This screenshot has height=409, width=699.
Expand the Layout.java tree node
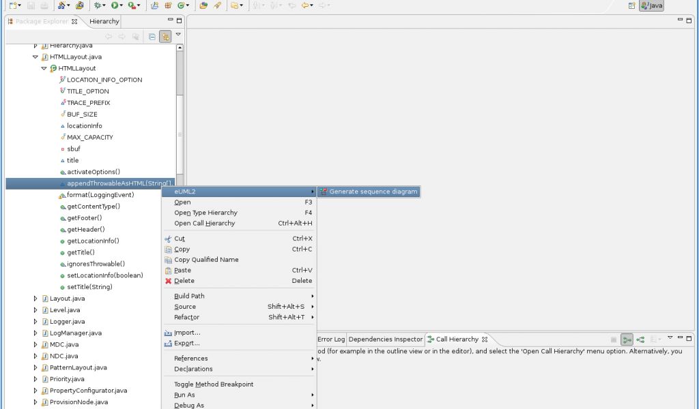[x=35, y=299]
